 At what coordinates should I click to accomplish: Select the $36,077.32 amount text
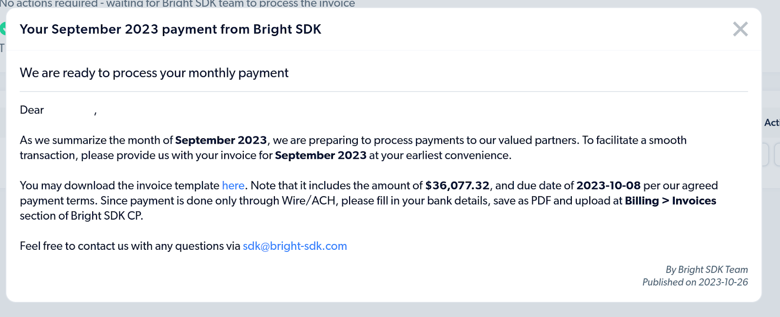click(457, 186)
